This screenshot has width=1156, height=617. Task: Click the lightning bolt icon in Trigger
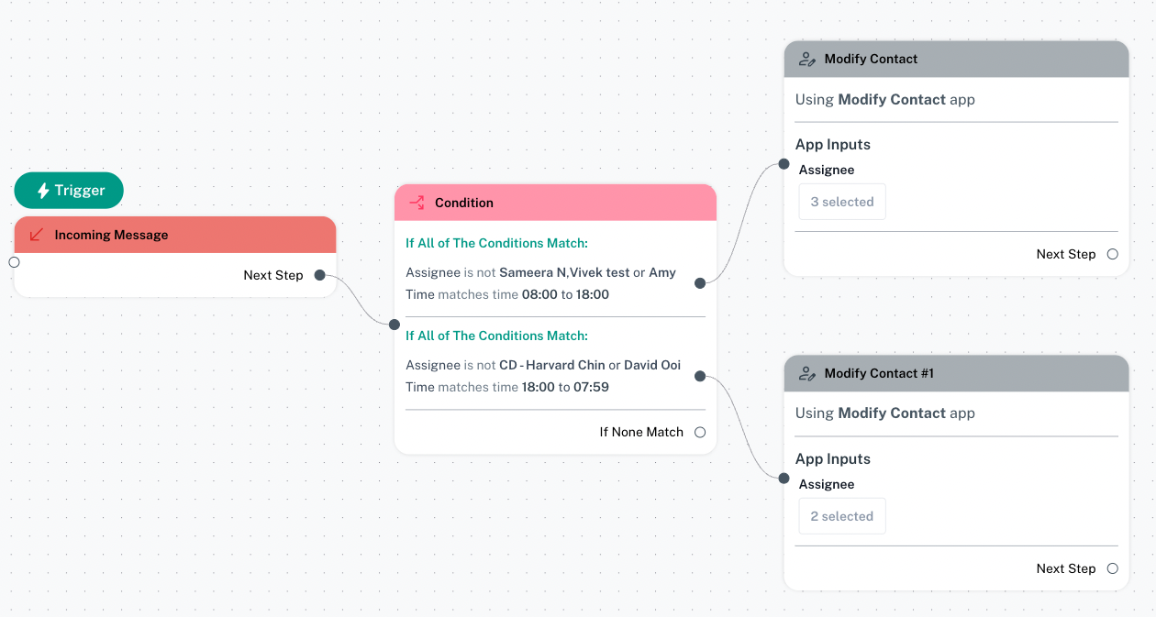pos(43,191)
